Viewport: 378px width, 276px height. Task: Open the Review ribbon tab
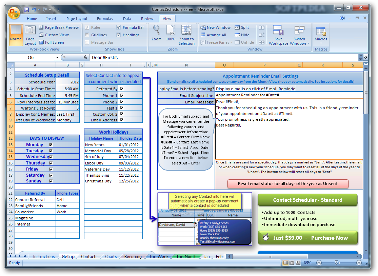(x=147, y=19)
